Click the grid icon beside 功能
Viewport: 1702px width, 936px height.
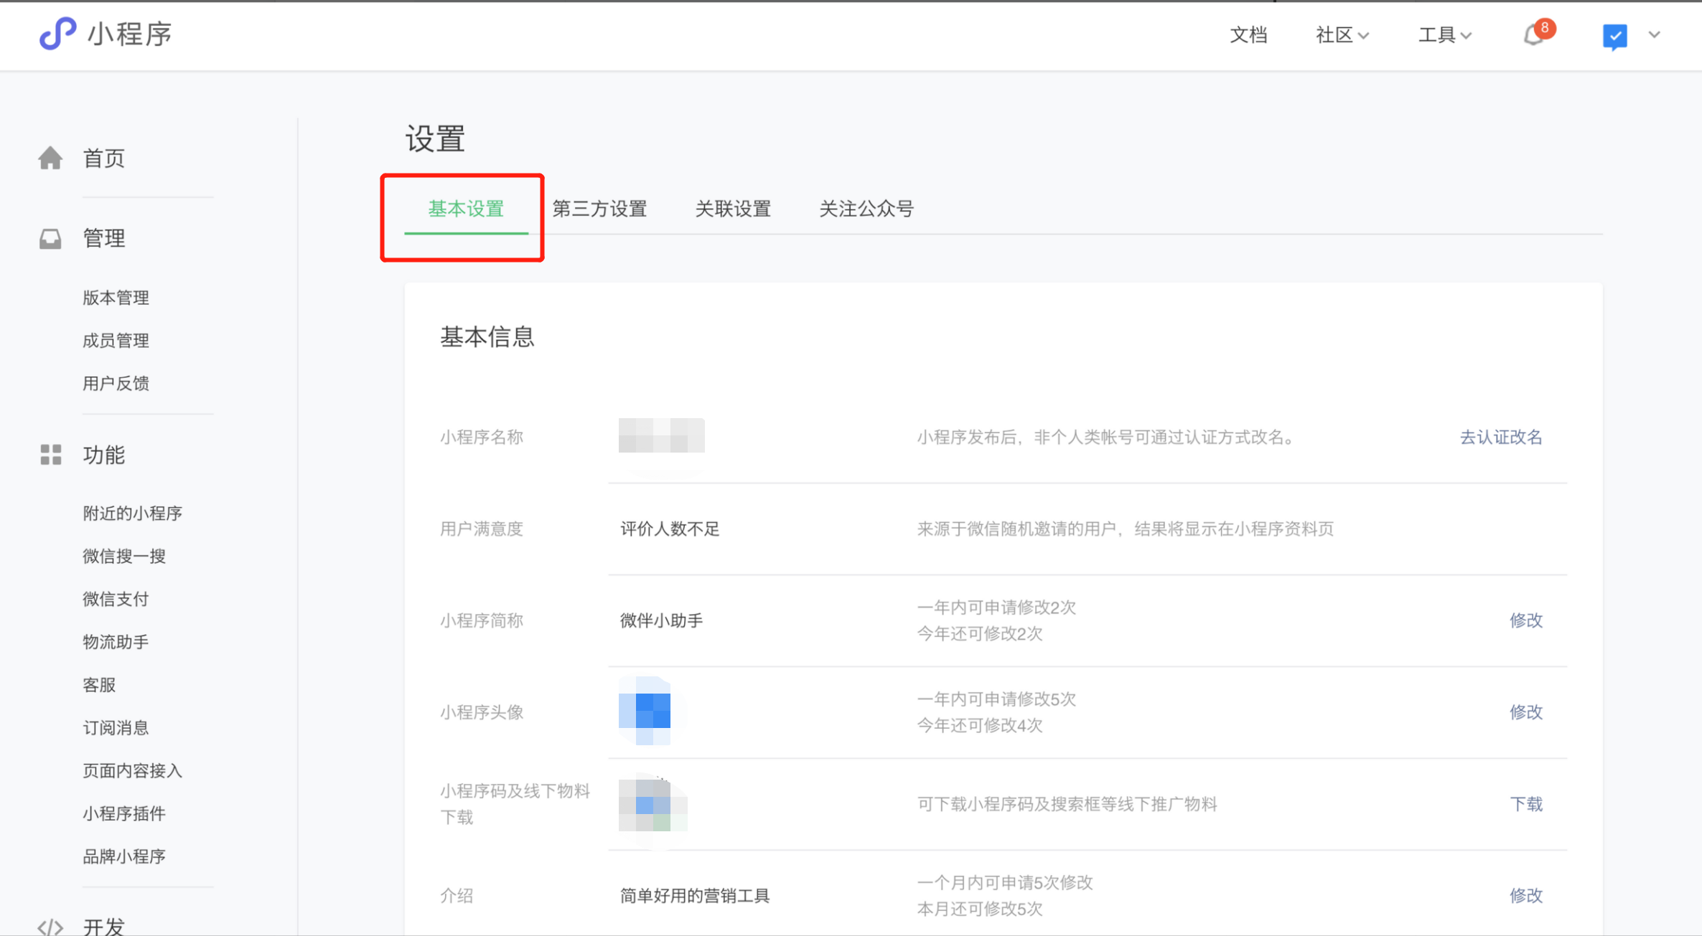click(x=50, y=455)
